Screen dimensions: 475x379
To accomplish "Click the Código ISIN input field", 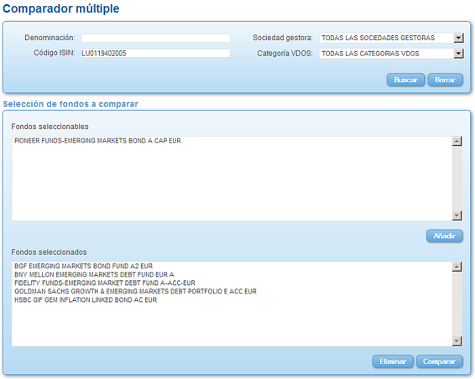I will click(x=155, y=53).
